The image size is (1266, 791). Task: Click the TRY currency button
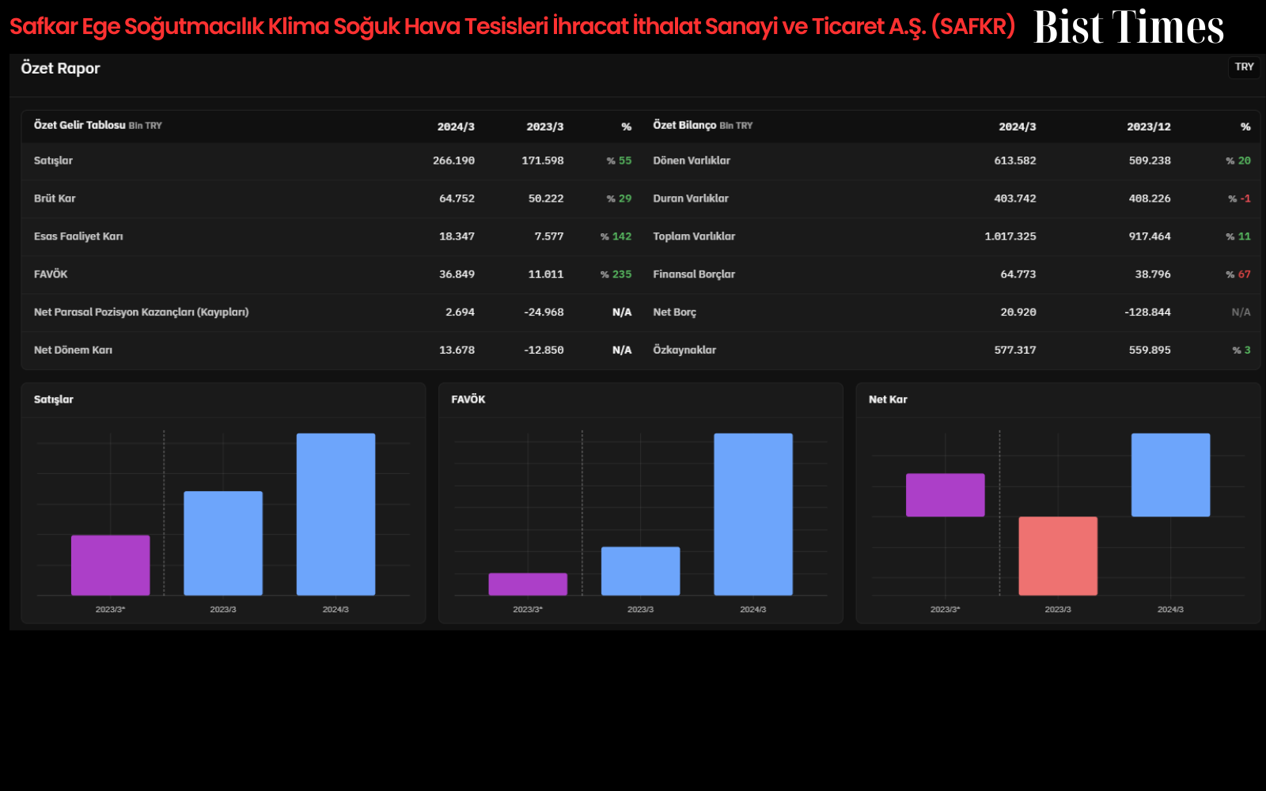click(1244, 67)
